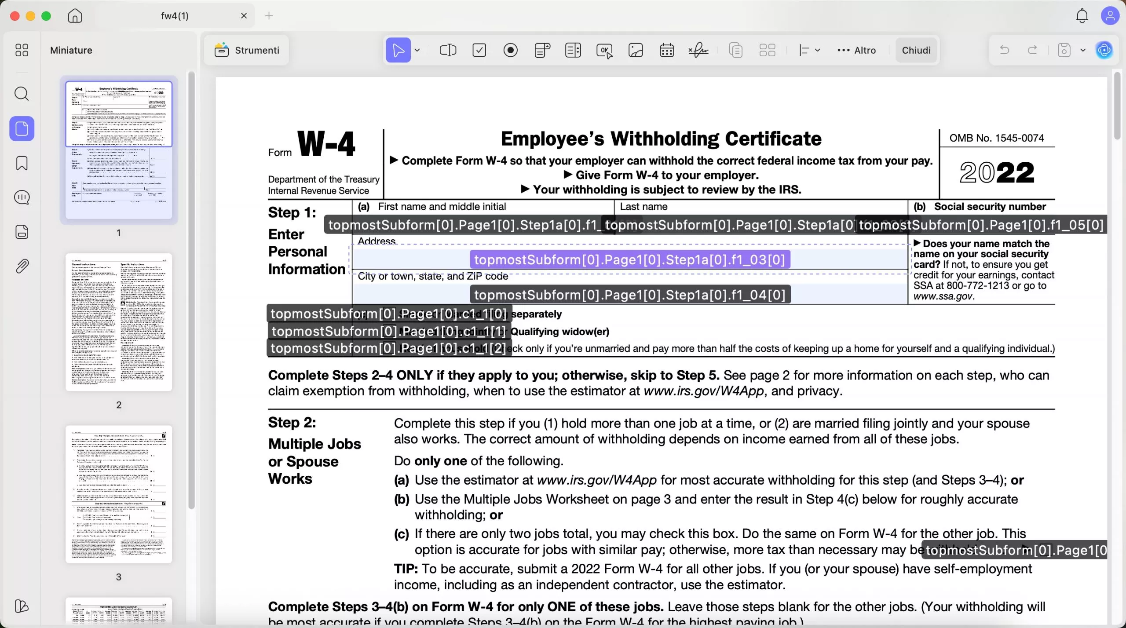
Task: Toggle the page thumbnails panel icon
Action: 22,128
